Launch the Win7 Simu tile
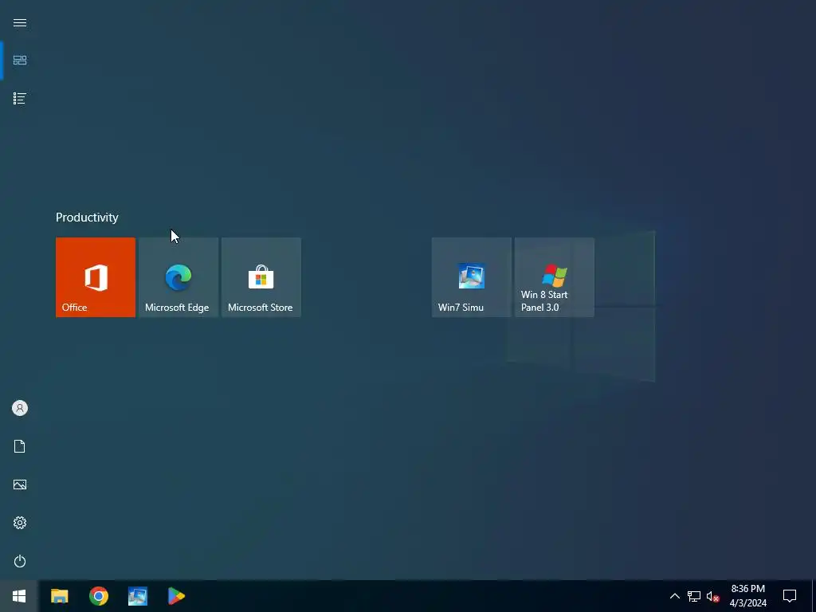Screen dimensions: 816x612 (x=472, y=277)
